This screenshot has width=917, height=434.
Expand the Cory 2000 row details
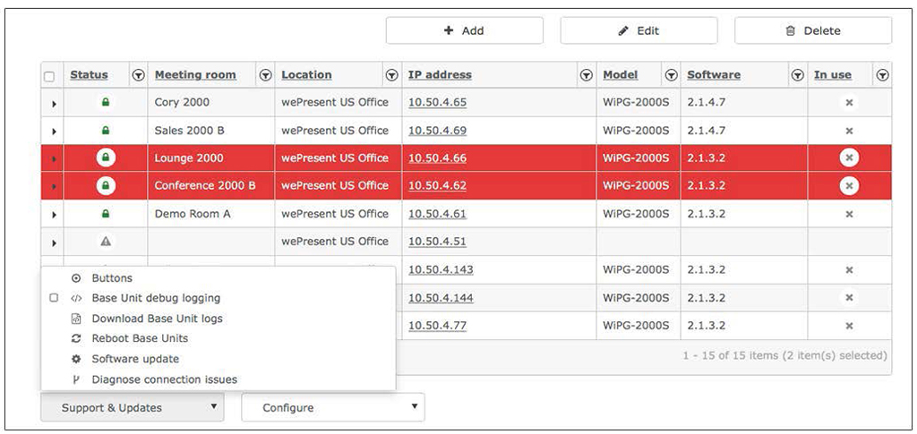click(x=54, y=104)
